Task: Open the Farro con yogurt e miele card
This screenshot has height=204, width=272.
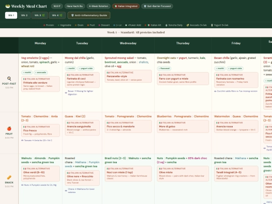Action: pos(183,79)
